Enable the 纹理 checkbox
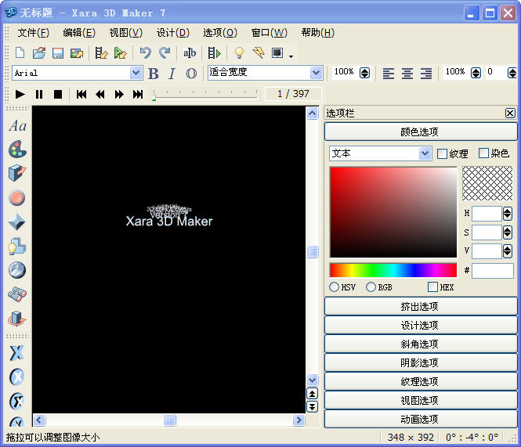The image size is (521, 447). click(443, 153)
